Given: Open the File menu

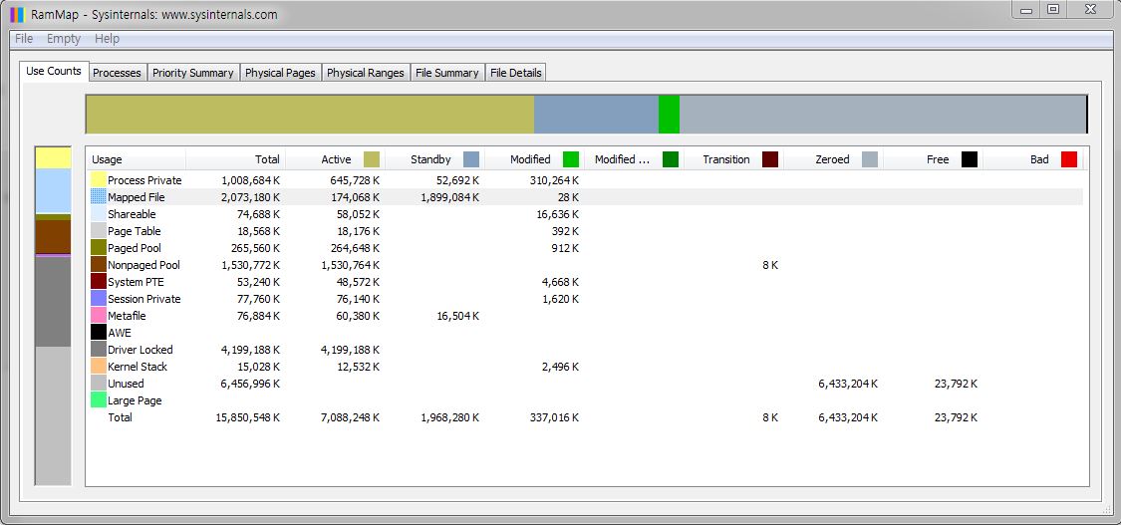Looking at the screenshot, I should click(x=24, y=39).
